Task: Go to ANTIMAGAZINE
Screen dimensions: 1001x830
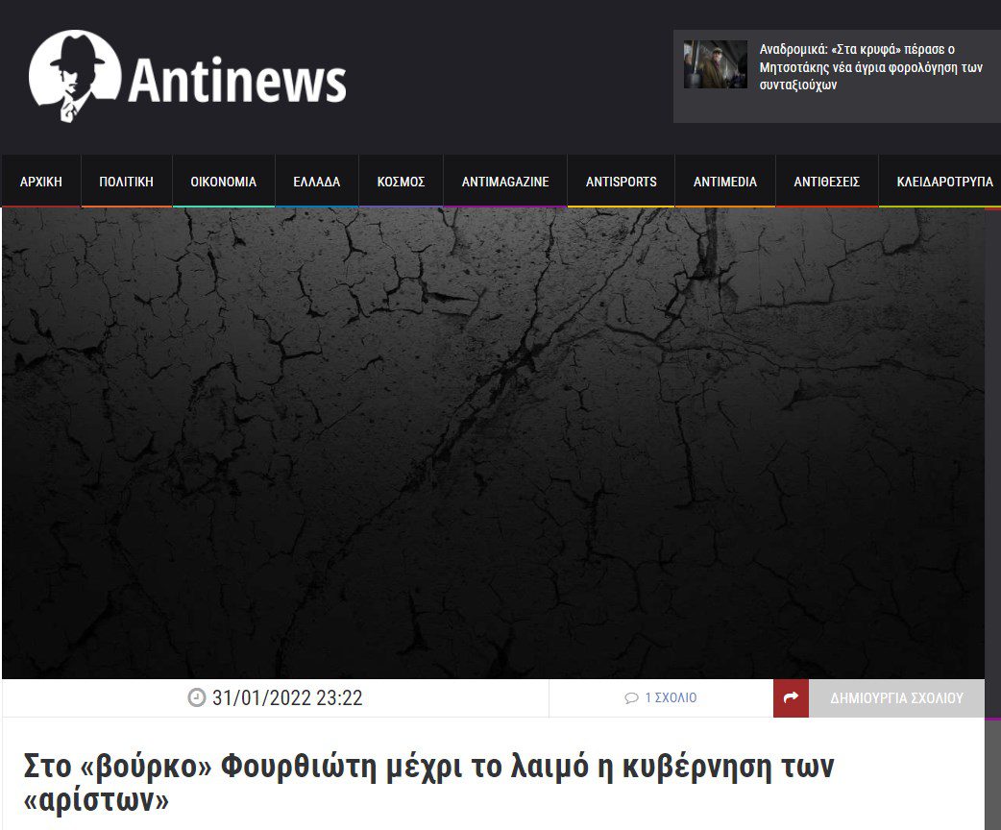Action: point(505,182)
